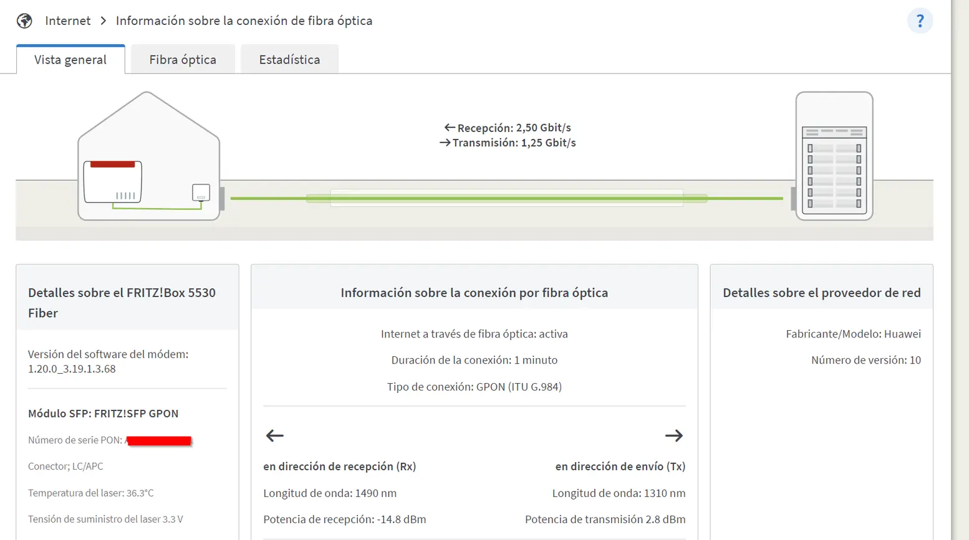Click Tipo de conexión: GPON (ITU G.984)
The height and width of the screenshot is (540, 969).
[x=475, y=387]
